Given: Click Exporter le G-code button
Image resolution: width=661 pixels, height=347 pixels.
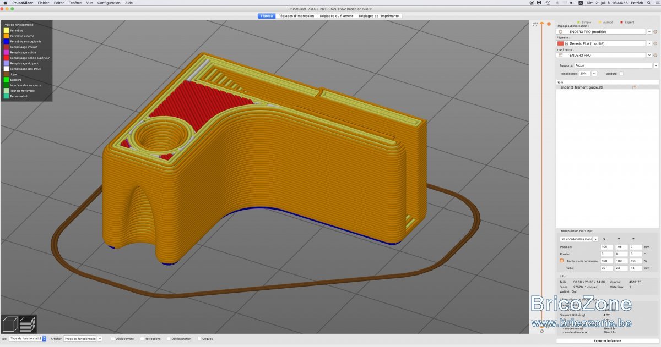Looking at the screenshot, I should pos(608,341).
